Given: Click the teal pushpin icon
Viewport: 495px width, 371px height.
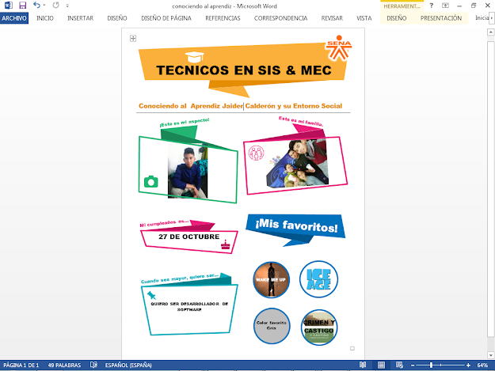Looking at the screenshot, I should [151, 295].
